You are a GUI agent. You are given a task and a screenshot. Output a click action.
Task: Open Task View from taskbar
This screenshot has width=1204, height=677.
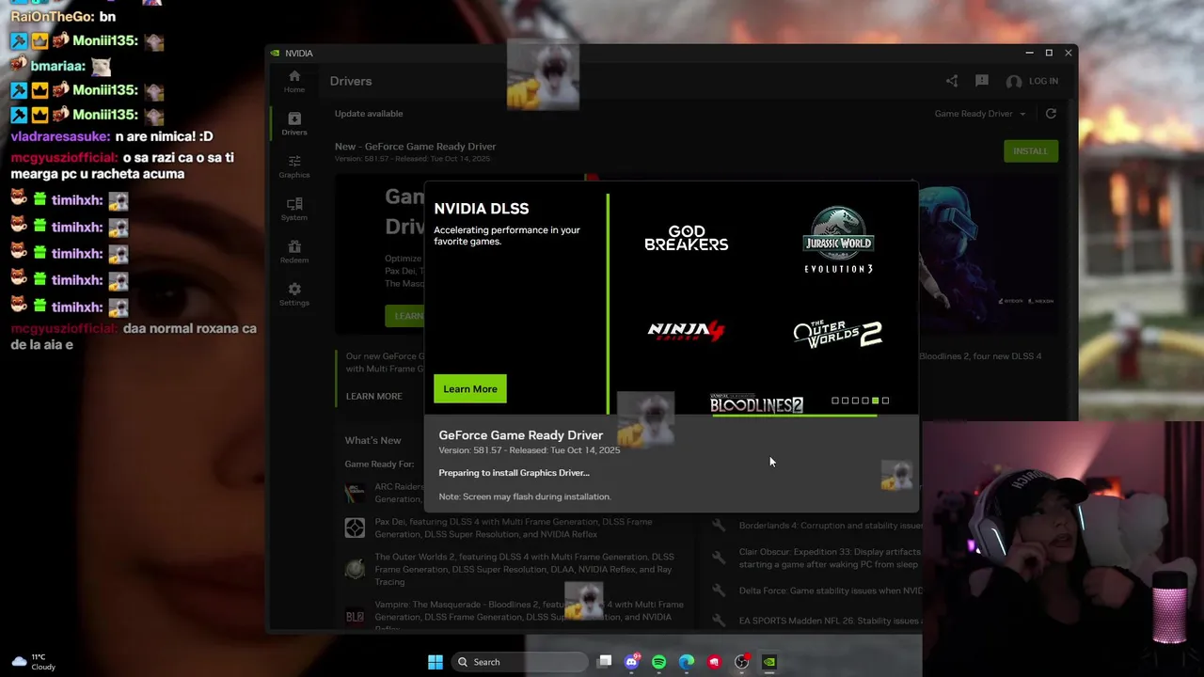[605, 662]
